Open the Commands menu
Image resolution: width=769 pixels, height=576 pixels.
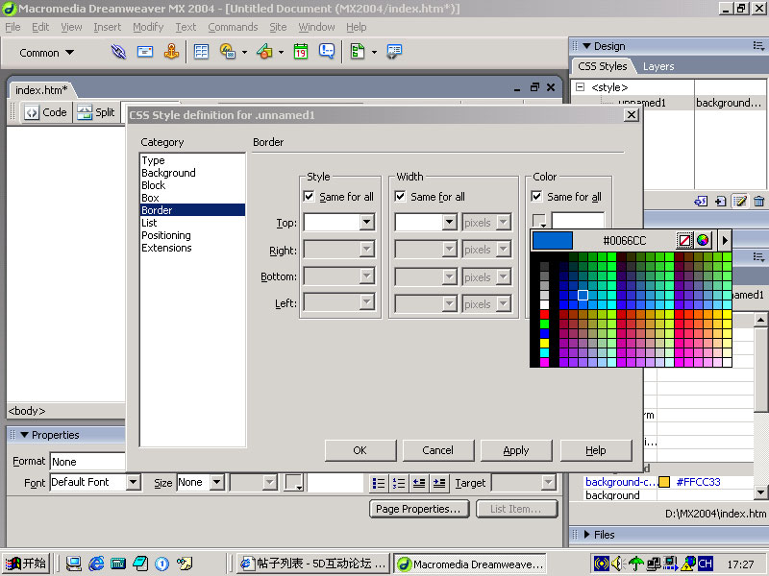click(233, 27)
